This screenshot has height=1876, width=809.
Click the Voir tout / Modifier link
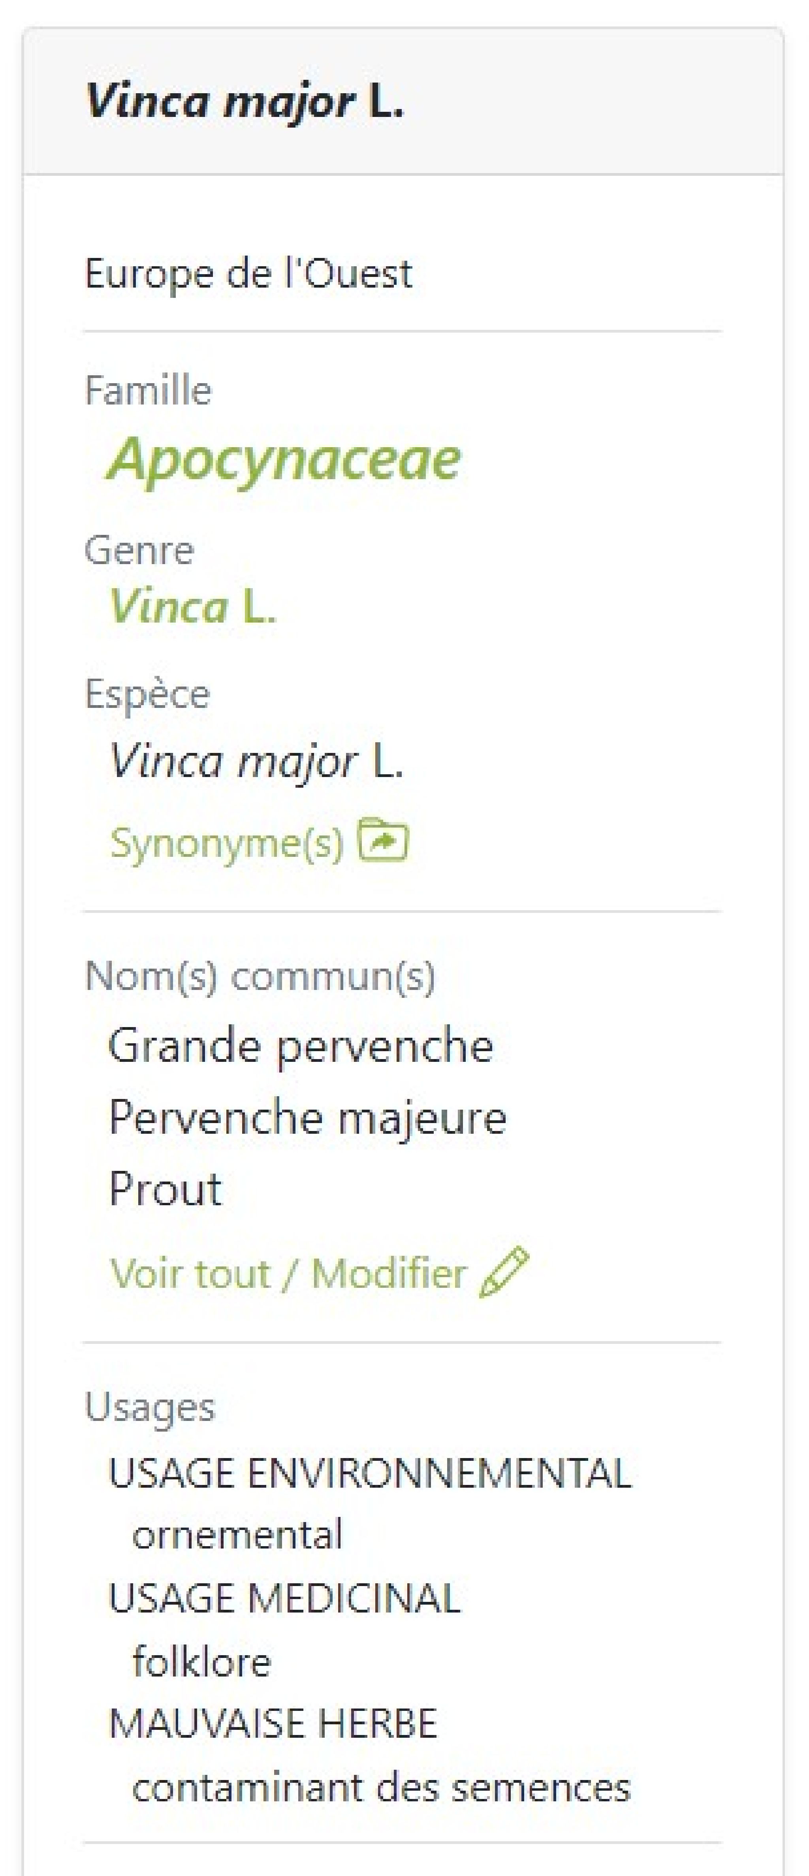point(288,1274)
